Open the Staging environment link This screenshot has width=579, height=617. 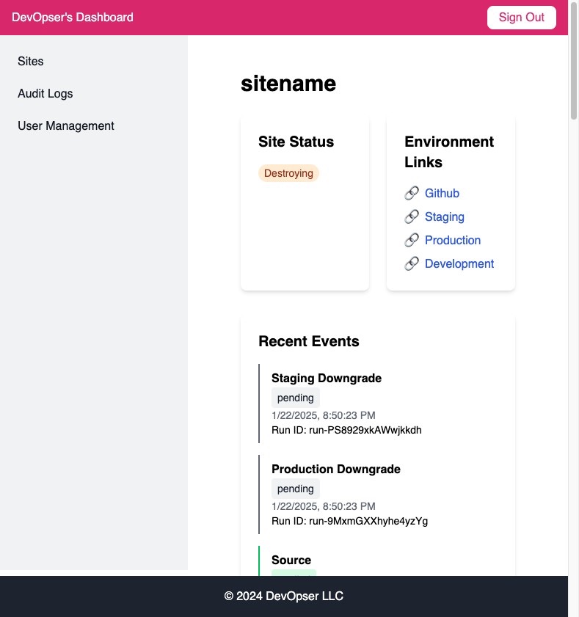[445, 217]
